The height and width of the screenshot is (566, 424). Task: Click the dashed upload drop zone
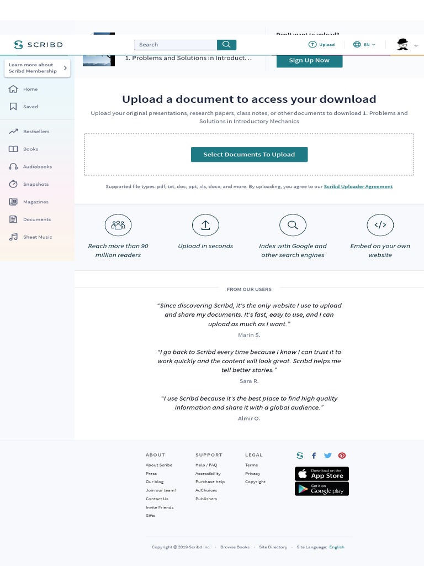click(249, 155)
